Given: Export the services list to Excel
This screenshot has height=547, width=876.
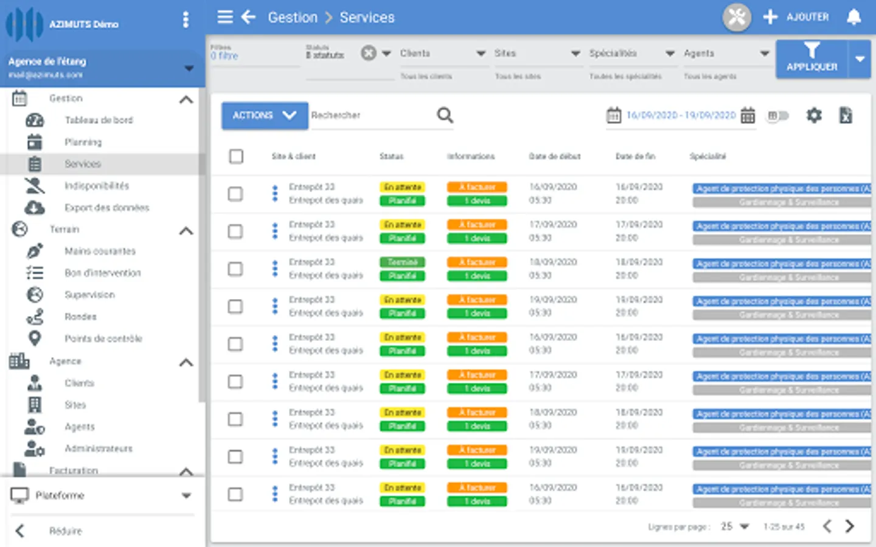Looking at the screenshot, I should [846, 115].
